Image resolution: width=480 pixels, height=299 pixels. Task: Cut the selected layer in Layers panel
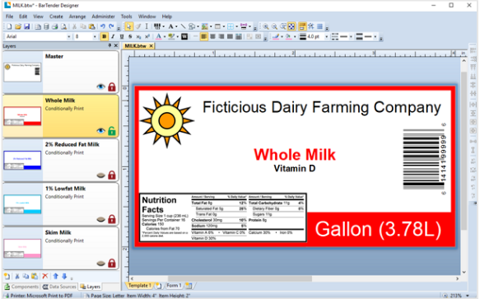(17, 276)
